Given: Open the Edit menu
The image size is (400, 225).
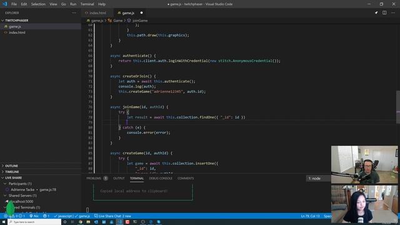Looking at the screenshot, I should pos(24,4).
